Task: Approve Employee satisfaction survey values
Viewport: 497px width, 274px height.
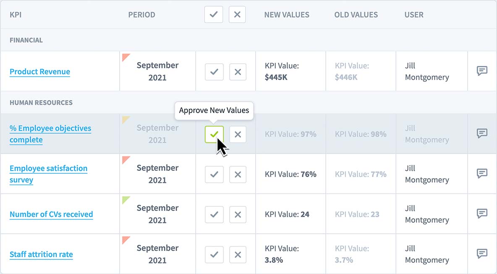Action: pyautogui.click(x=214, y=174)
